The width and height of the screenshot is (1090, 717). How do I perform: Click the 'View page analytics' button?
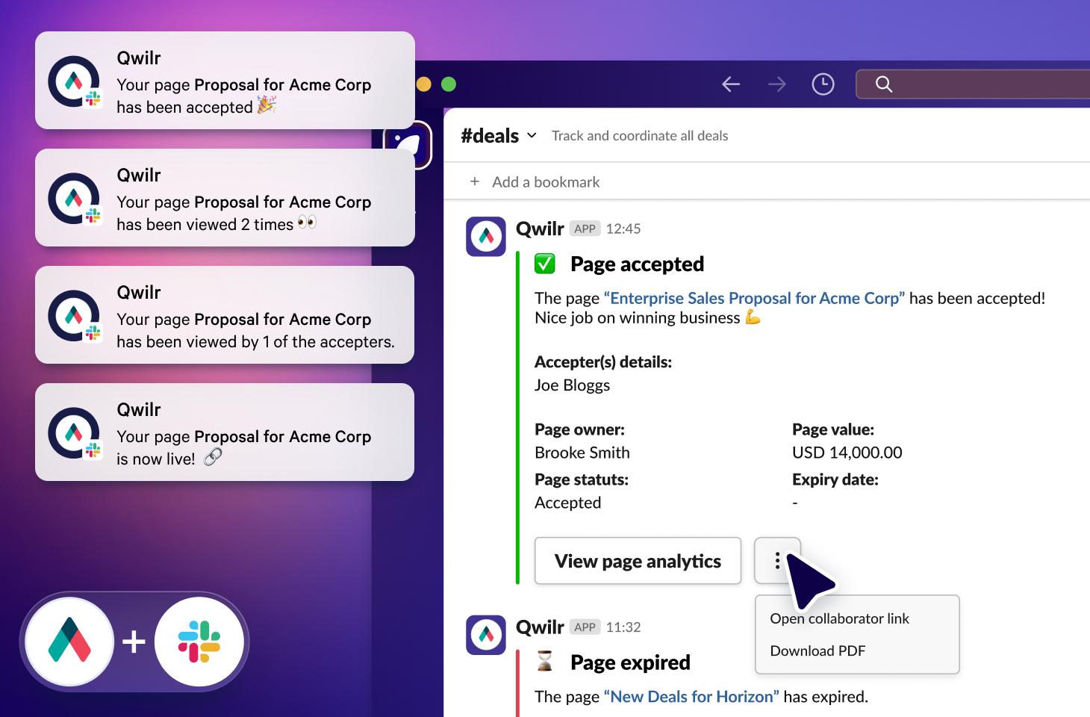[638, 561]
